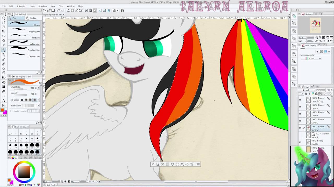Open the toolbar dropdown arrow beside Help
The width and height of the screenshot is (334, 187).
[117, 11]
